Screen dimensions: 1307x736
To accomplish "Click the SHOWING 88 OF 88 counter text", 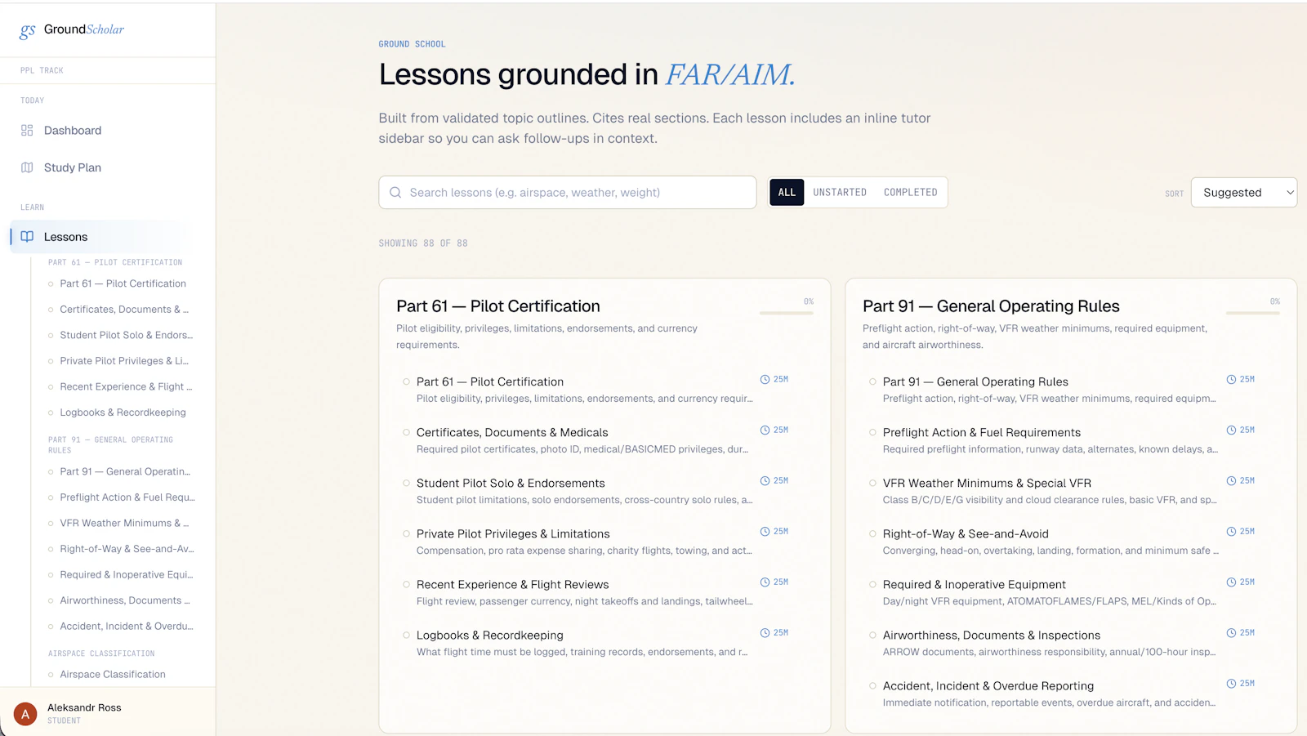I will (x=423, y=243).
